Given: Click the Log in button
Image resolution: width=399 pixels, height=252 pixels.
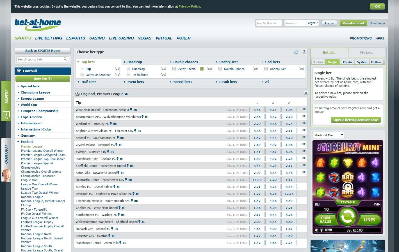Looking at the screenshot, I should tap(330, 23).
